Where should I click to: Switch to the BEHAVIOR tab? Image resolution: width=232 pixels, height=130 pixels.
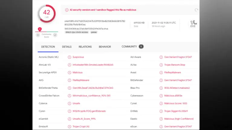105,47
